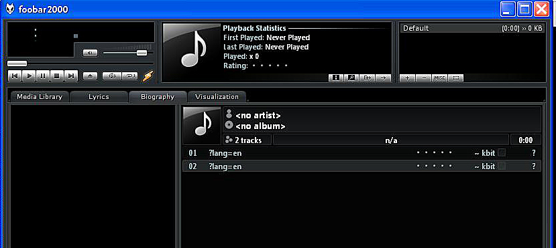Click the right arrow button
556x248 pixels.
tap(383, 78)
